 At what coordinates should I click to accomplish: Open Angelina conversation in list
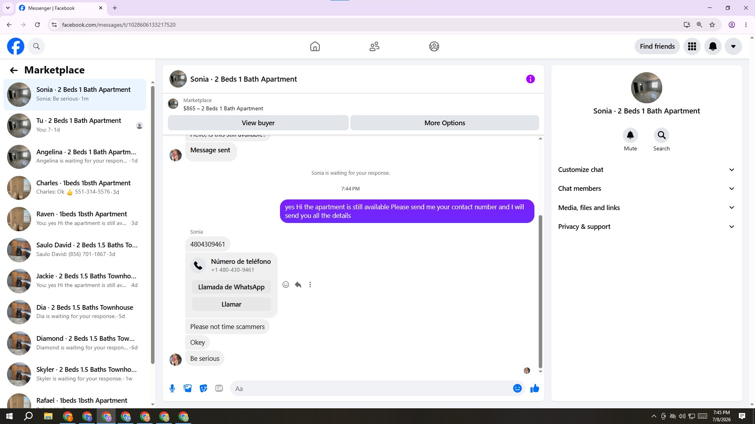[x=75, y=157]
